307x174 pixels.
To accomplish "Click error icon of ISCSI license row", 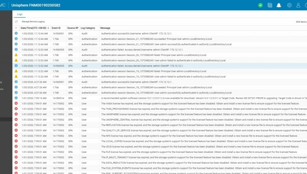I will [16, 146].
